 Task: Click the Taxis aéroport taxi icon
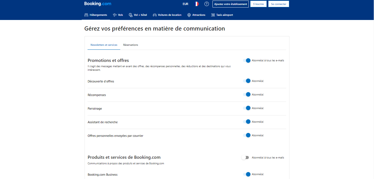pyautogui.click(x=213, y=15)
